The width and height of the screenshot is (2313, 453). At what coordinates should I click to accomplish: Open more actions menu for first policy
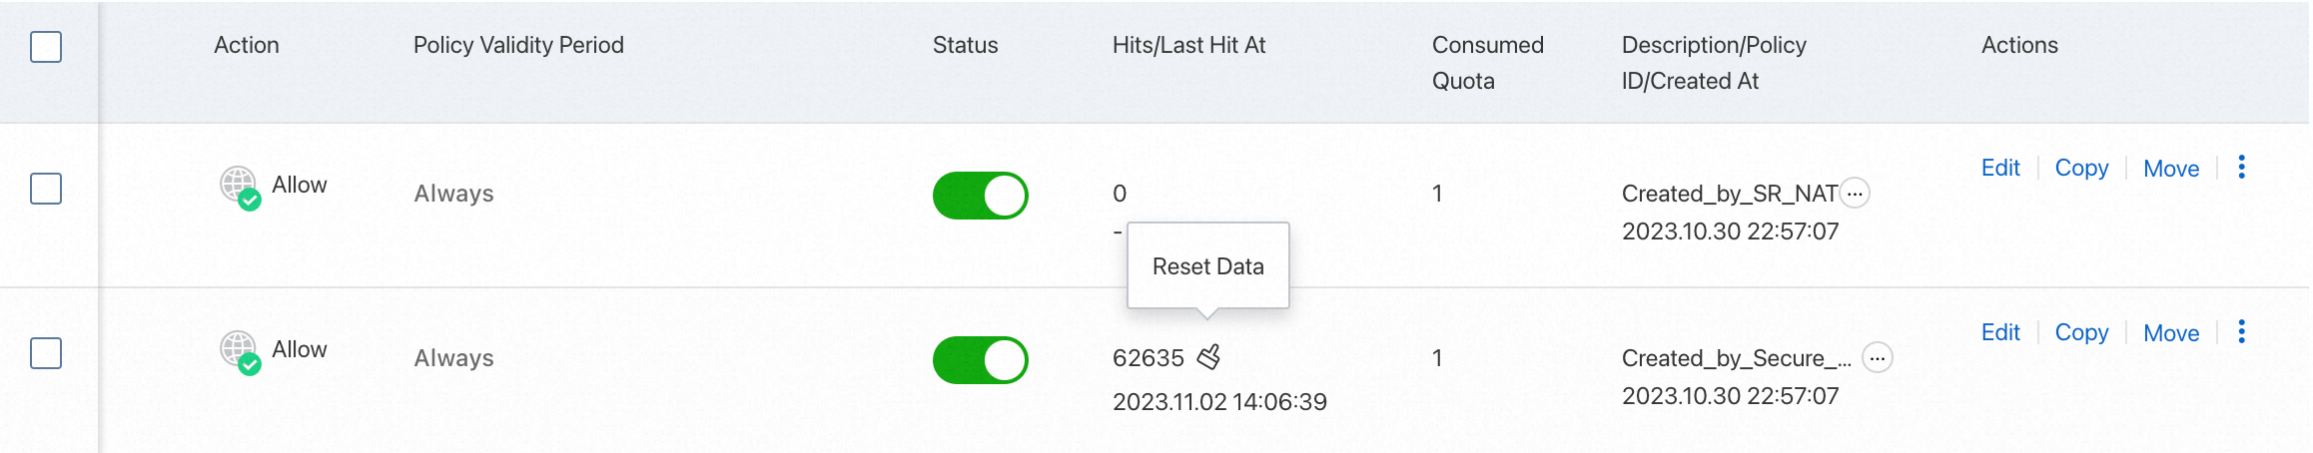tap(2241, 168)
